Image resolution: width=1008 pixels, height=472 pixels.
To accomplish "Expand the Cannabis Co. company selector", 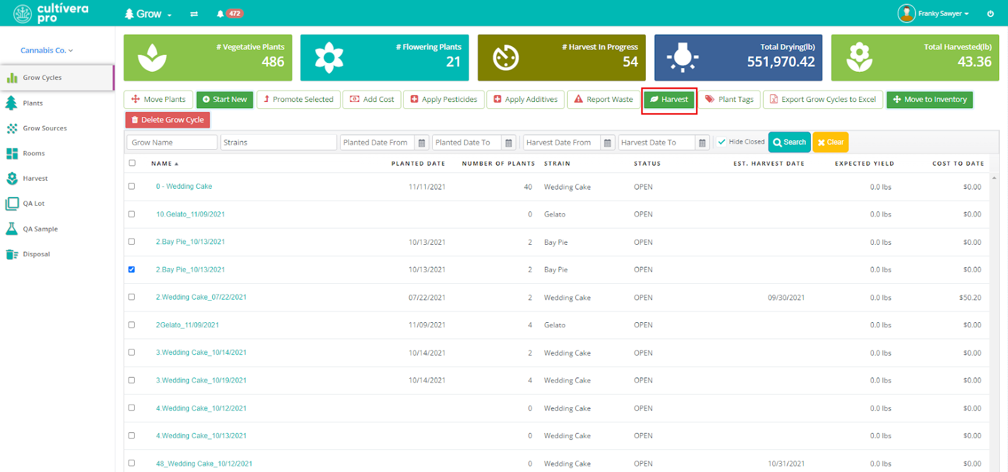I will (47, 50).
